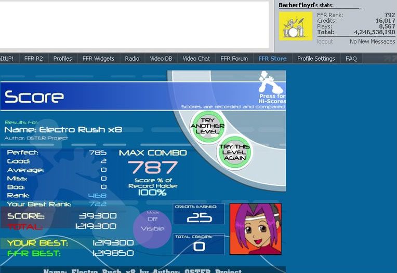397x273 pixels.
Task: Launch Video Chat from the navigation bar
Action: (196, 59)
